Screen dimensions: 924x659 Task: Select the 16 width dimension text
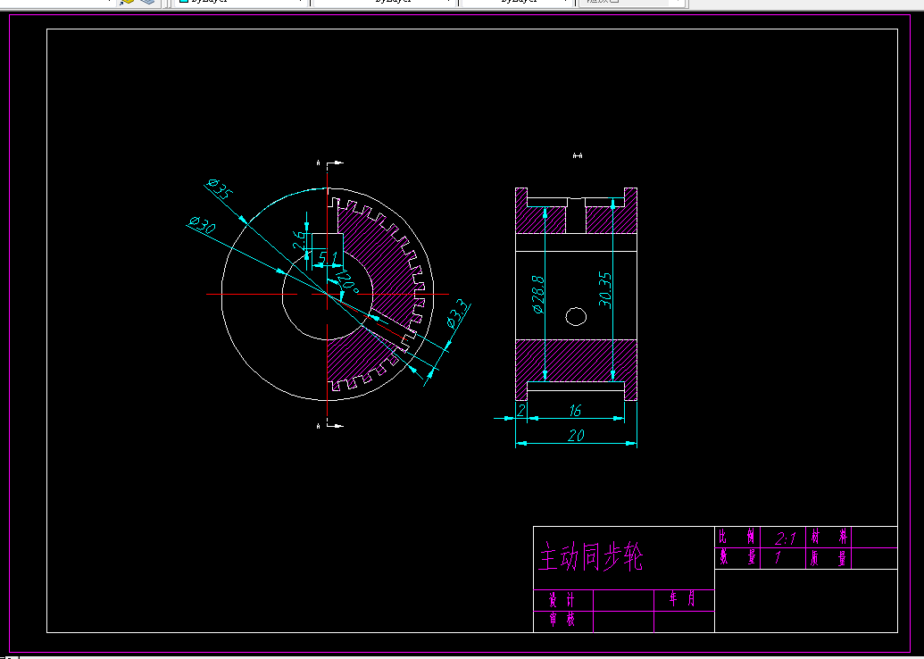(576, 411)
